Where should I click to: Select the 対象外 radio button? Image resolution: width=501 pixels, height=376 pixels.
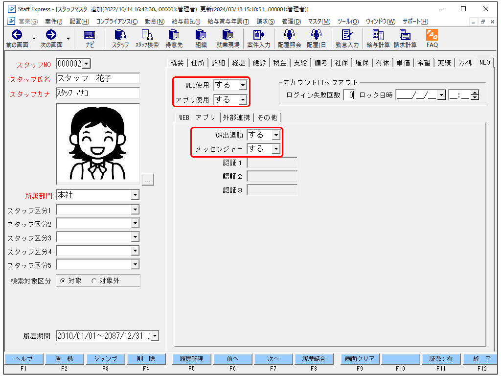pos(94,281)
